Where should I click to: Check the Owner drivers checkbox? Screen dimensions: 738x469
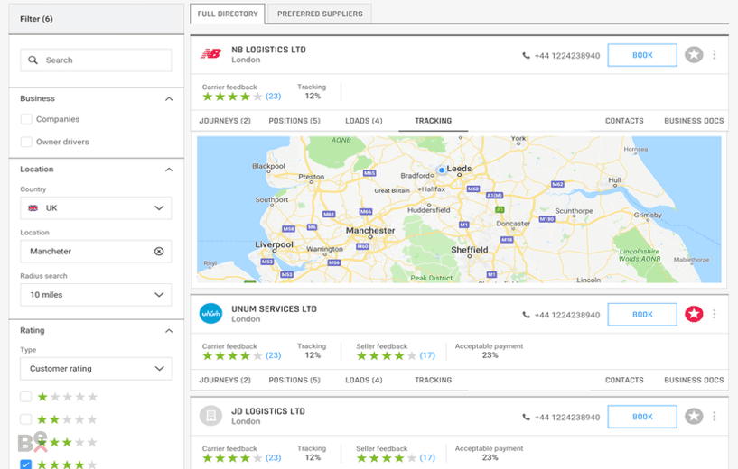[26, 142]
